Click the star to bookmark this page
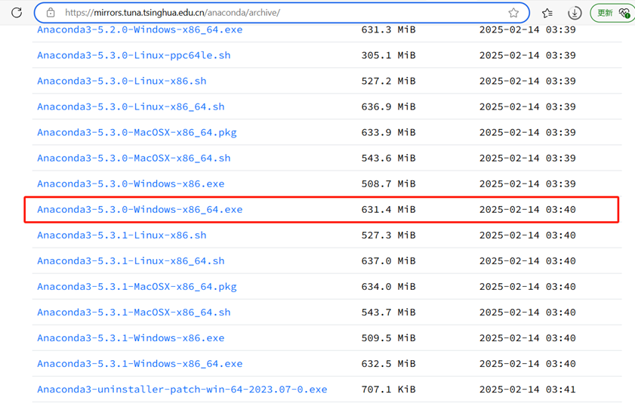The height and width of the screenshot is (419, 635). [x=513, y=13]
